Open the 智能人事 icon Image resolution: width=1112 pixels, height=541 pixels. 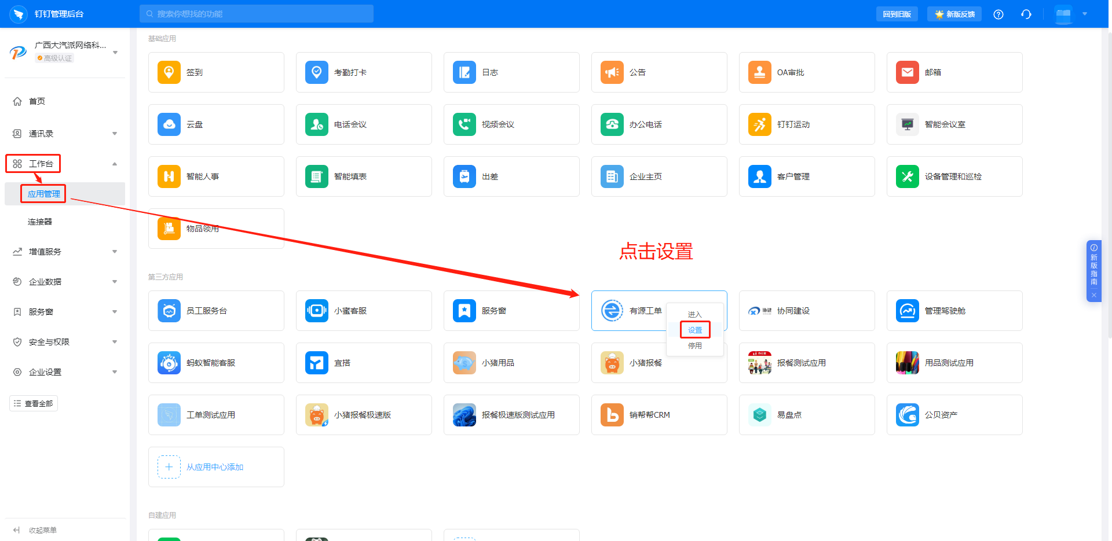coord(169,176)
